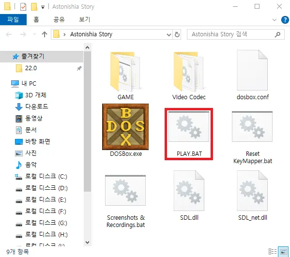Click the Astonishia Story address bar path

point(91,34)
